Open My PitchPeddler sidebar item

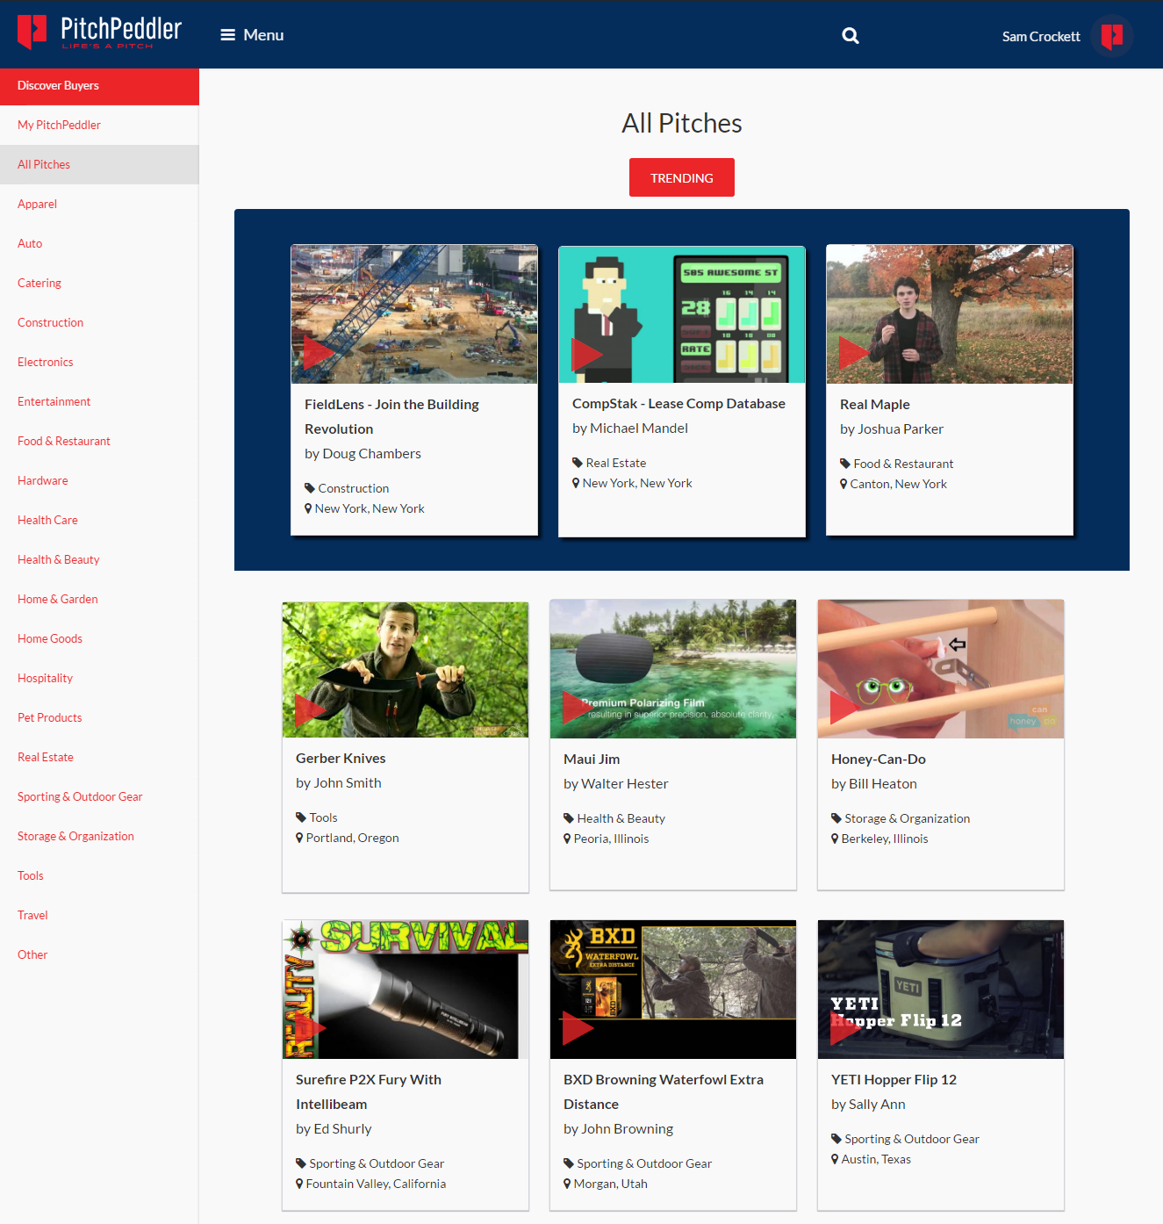99,125
